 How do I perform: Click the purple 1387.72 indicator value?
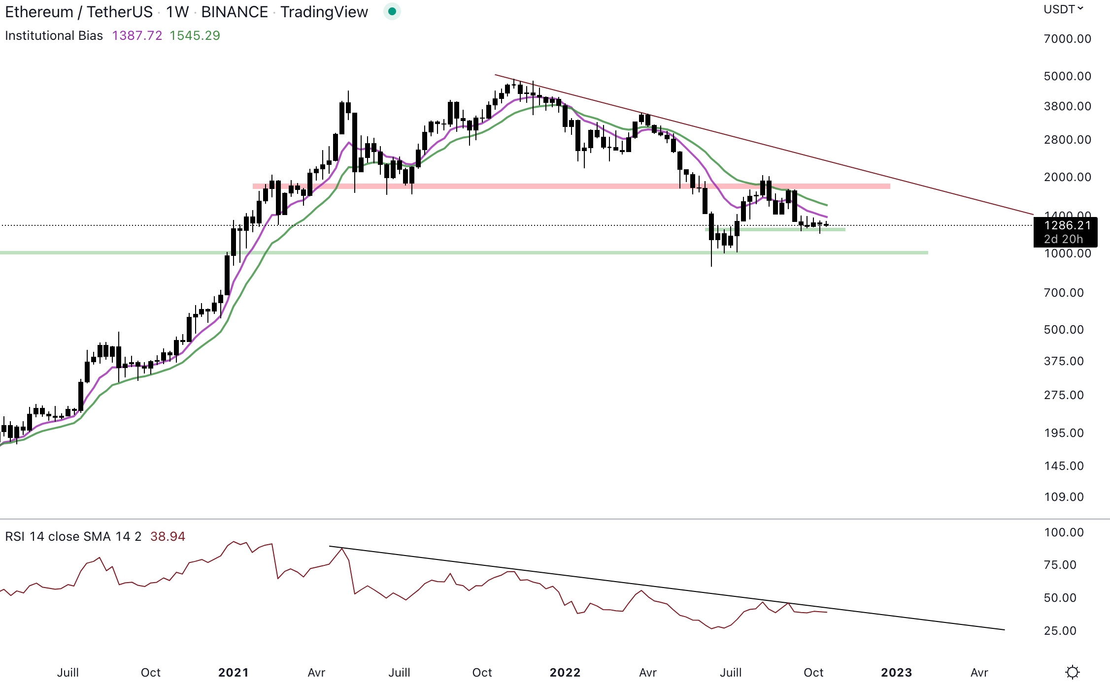137,35
